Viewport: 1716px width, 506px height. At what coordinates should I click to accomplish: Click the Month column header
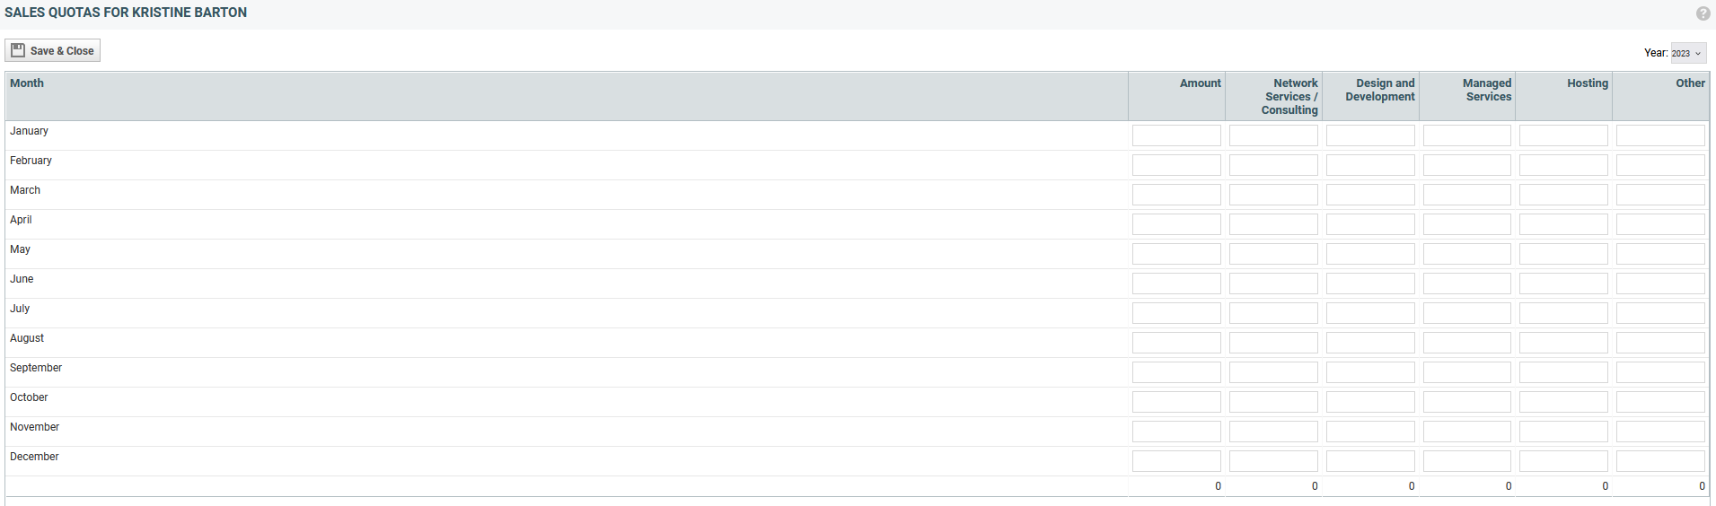pyautogui.click(x=27, y=83)
